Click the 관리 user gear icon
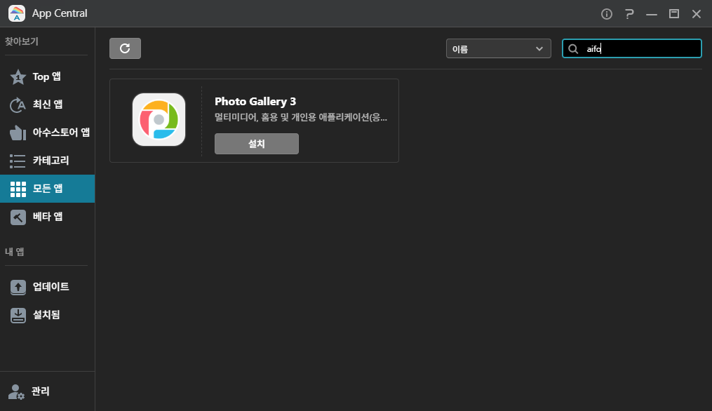This screenshot has width=712, height=411. pyautogui.click(x=16, y=391)
